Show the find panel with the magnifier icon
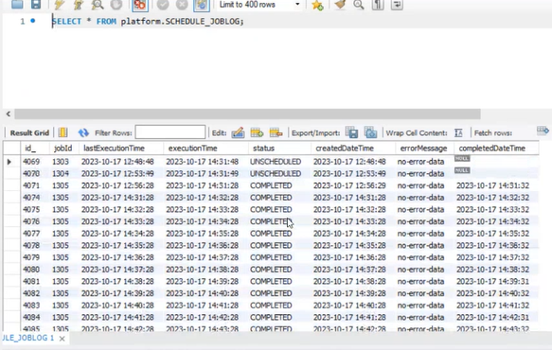552x350 pixels. [359, 4]
